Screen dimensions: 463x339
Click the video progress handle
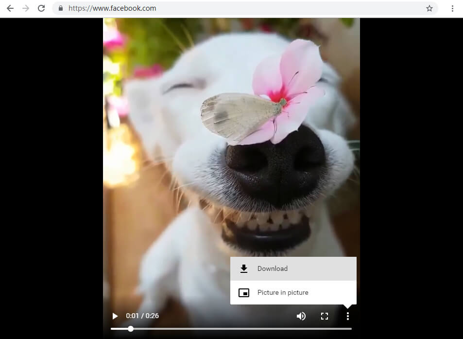click(131, 329)
